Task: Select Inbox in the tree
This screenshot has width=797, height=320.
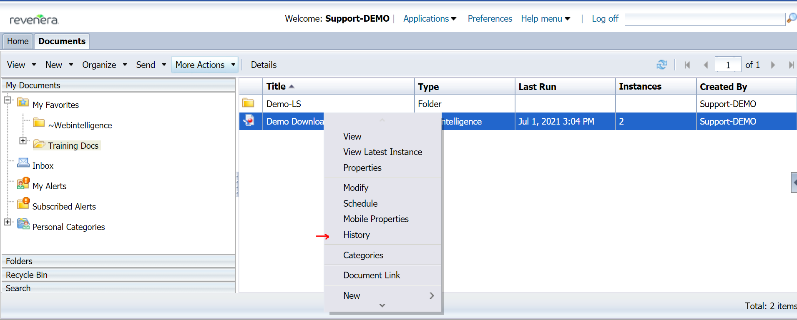Action: [43, 166]
